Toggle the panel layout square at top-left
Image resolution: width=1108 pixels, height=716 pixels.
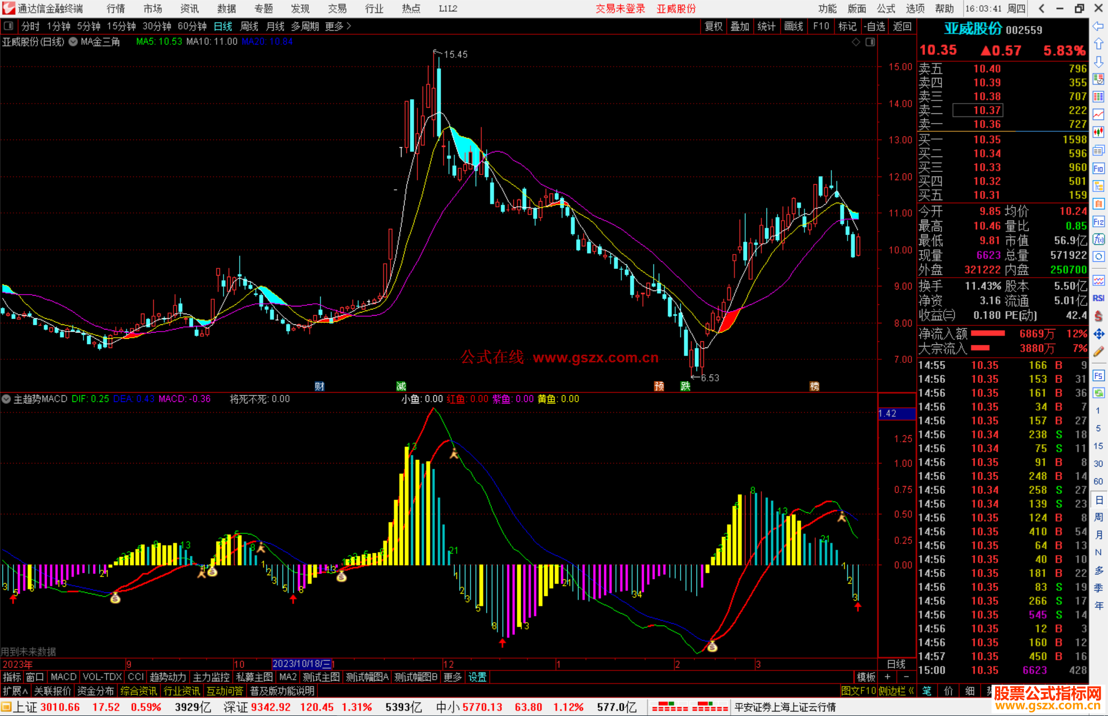(9, 26)
